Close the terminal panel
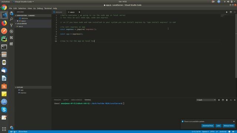Viewport: 237px width, 133px height. pos(235,100)
